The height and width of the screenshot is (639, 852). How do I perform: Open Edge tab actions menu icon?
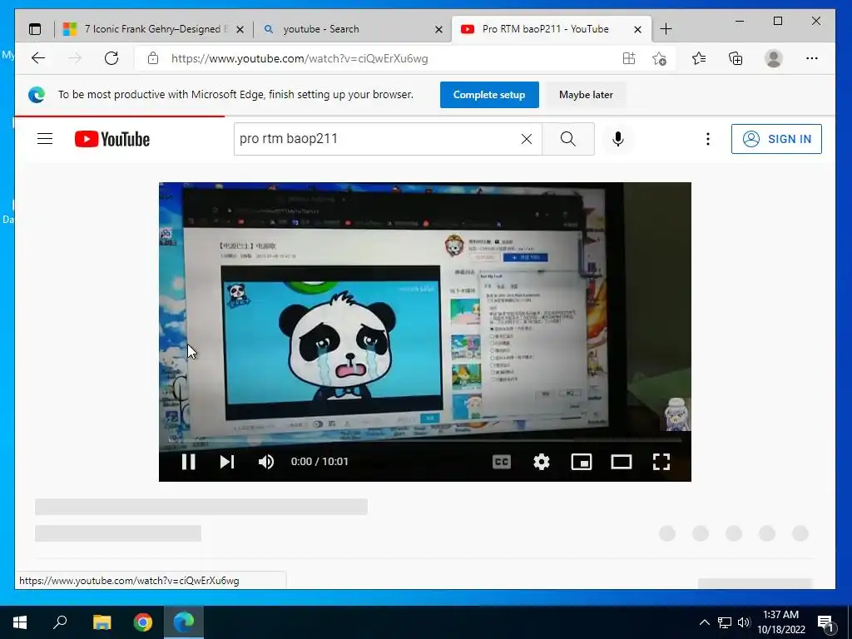pos(35,29)
